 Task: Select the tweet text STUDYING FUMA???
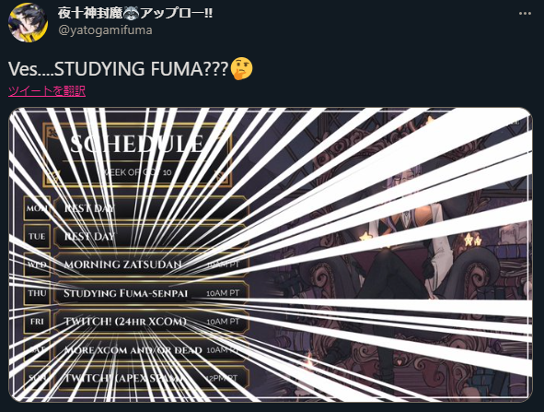(x=143, y=69)
